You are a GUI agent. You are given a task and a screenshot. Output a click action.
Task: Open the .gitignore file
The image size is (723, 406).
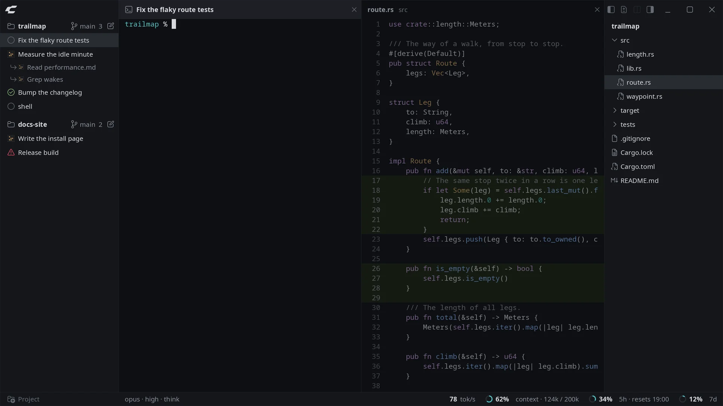click(x=664, y=138)
